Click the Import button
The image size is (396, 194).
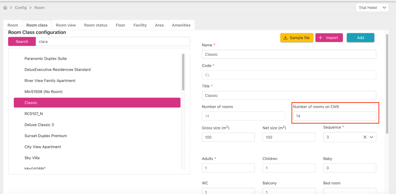328,37
